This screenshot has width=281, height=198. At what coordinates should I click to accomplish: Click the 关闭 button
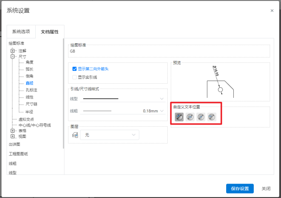[266, 188]
